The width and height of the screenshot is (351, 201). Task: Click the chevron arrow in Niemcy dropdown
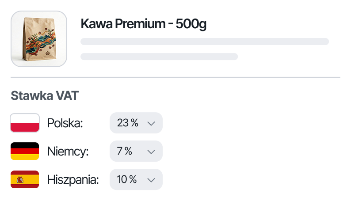tap(151, 152)
